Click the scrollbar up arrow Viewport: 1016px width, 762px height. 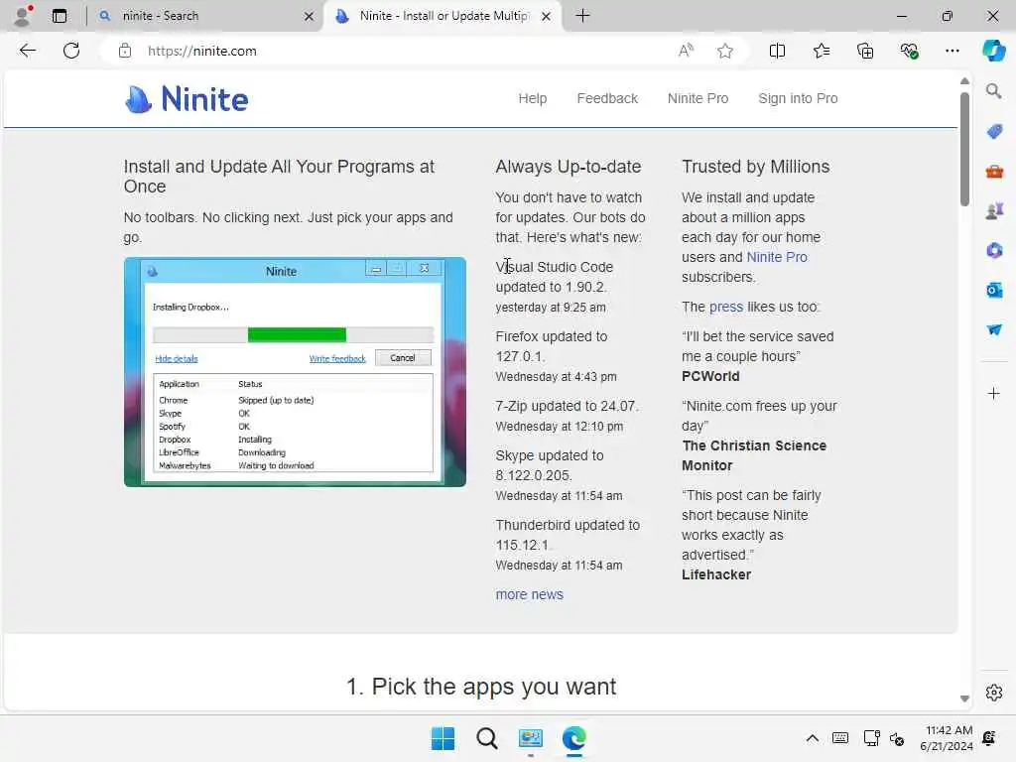click(x=964, y=81)
